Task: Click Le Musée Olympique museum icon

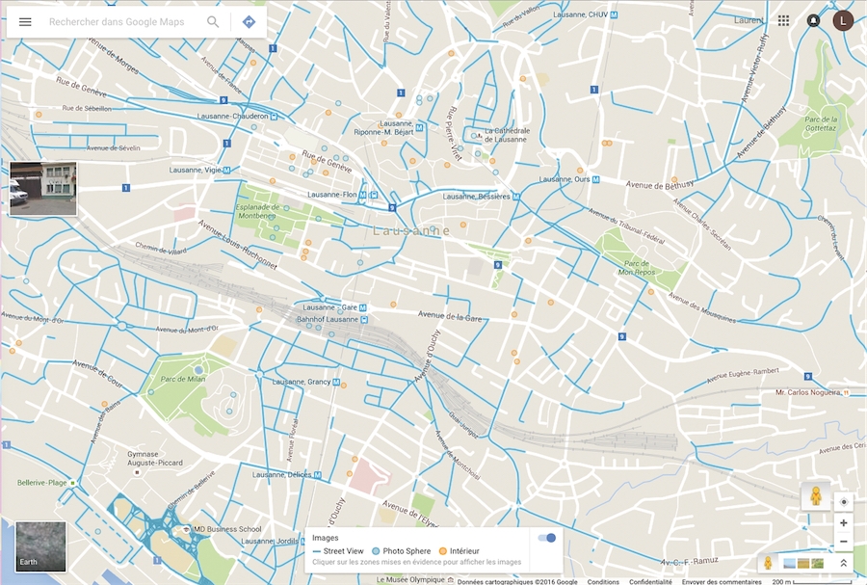Action: pos(451,579)
